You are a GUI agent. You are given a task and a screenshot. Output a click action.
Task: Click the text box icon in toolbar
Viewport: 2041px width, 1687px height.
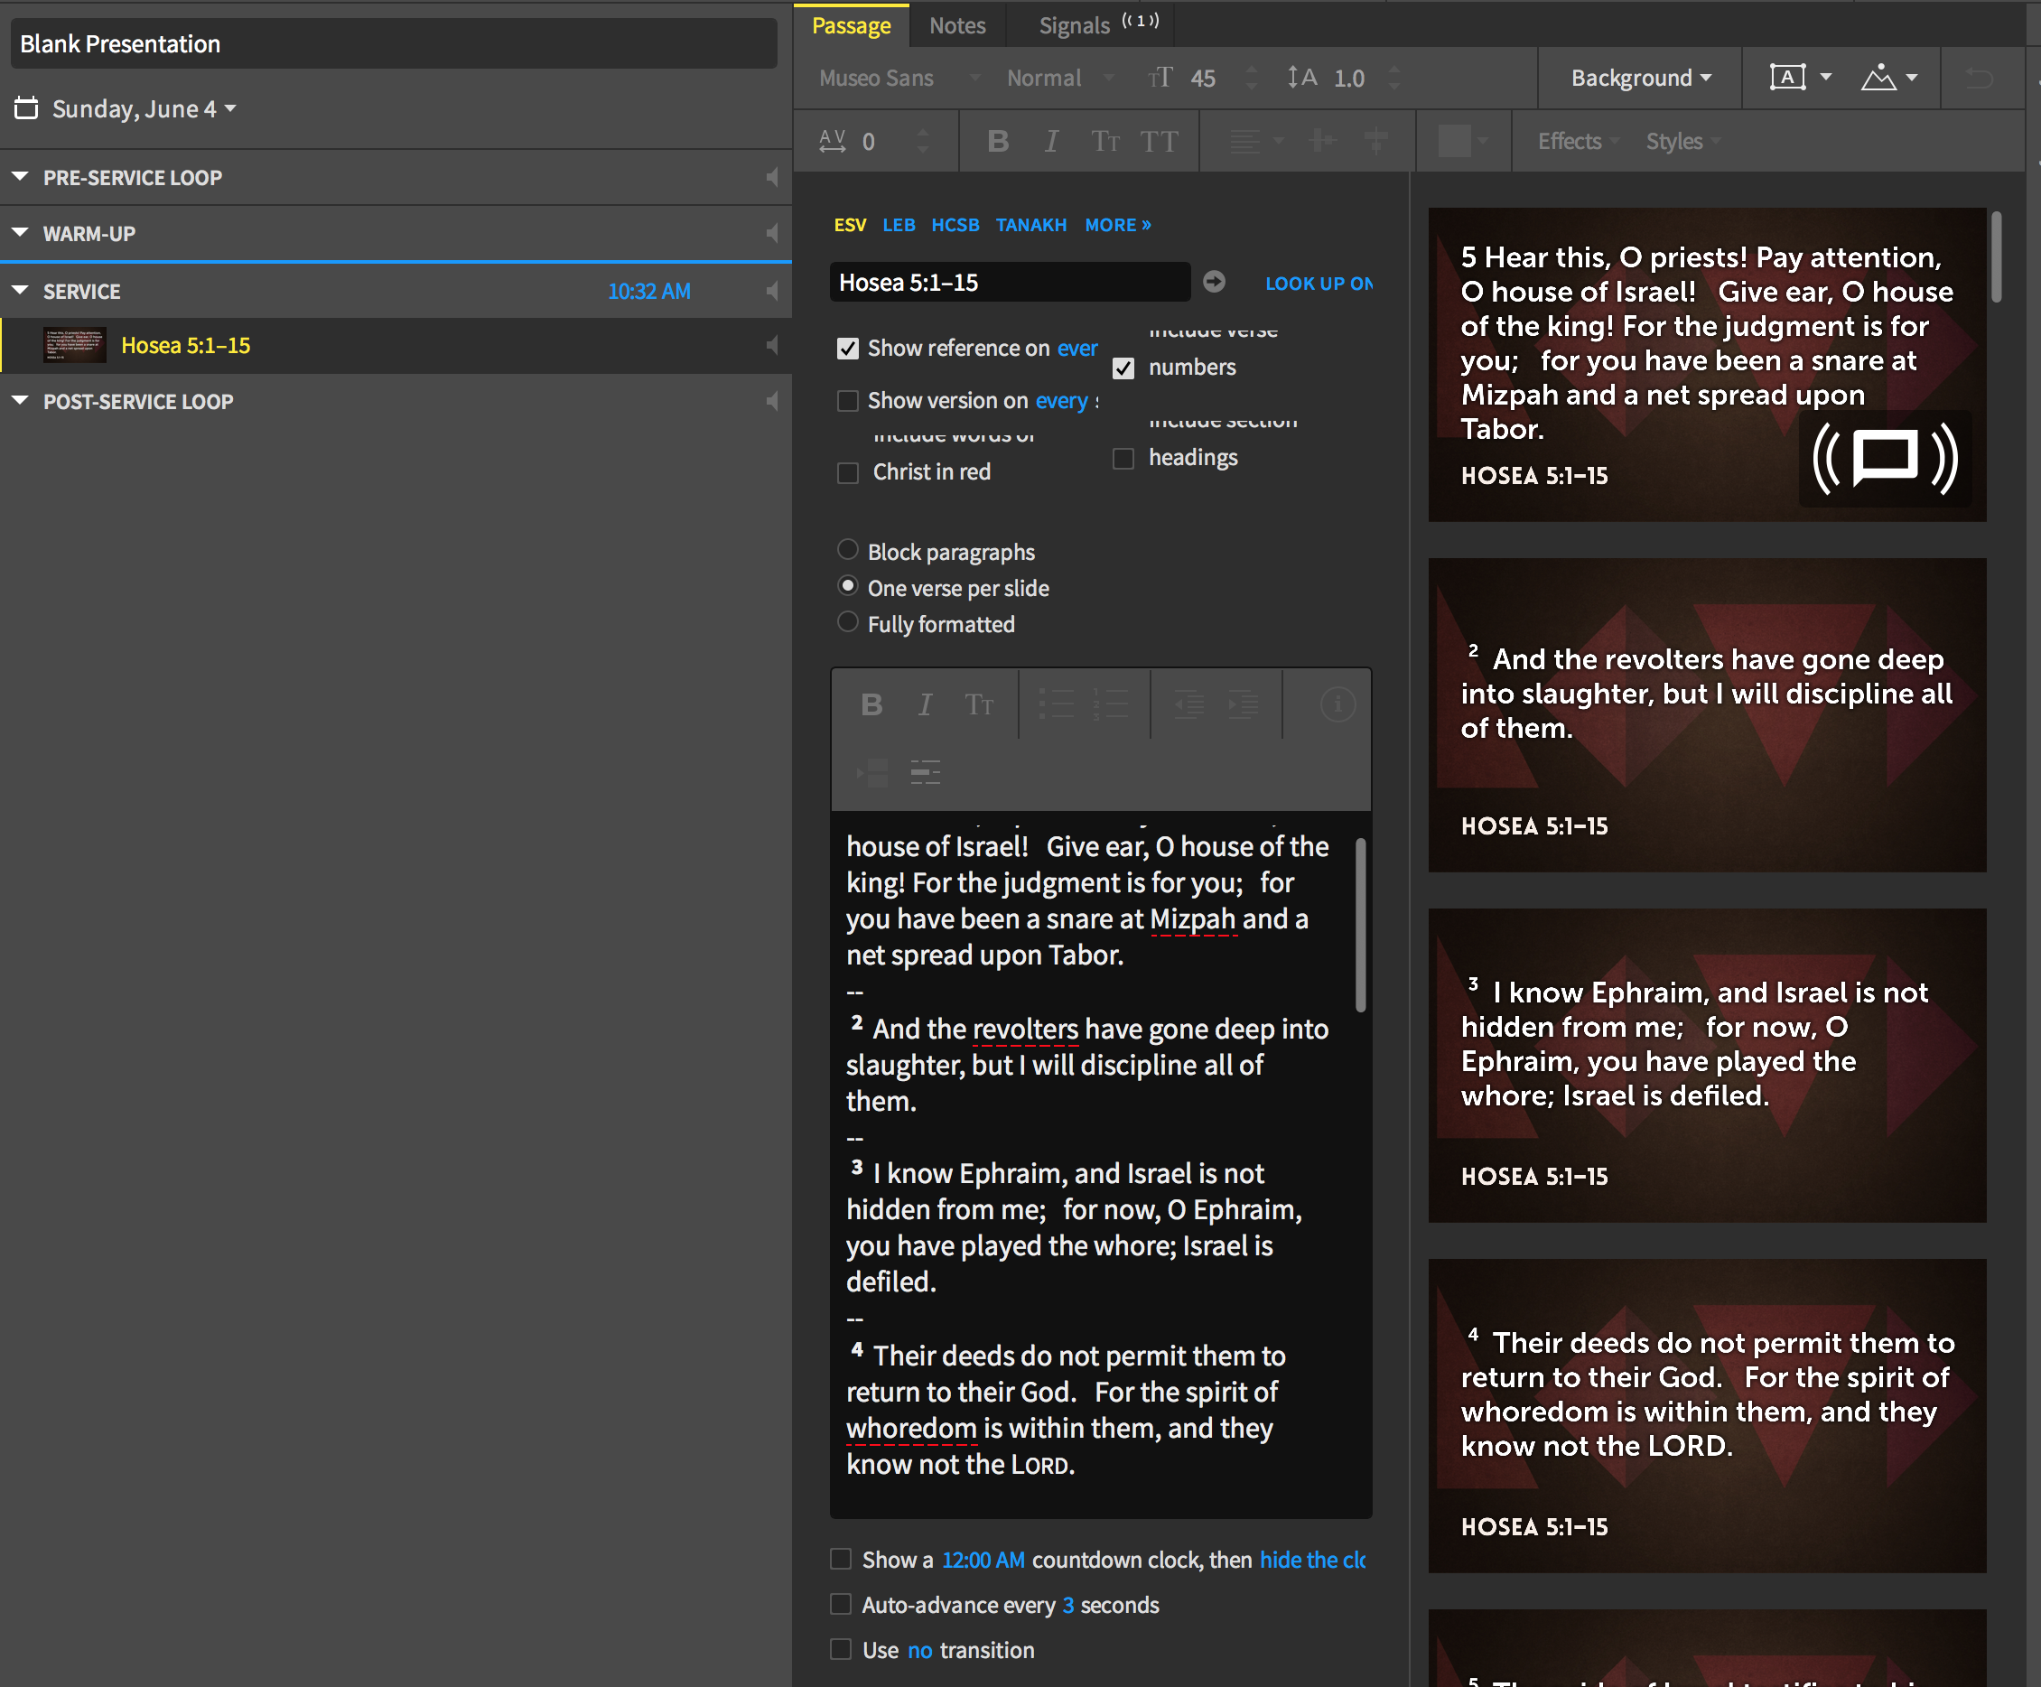click(1787, 77)
